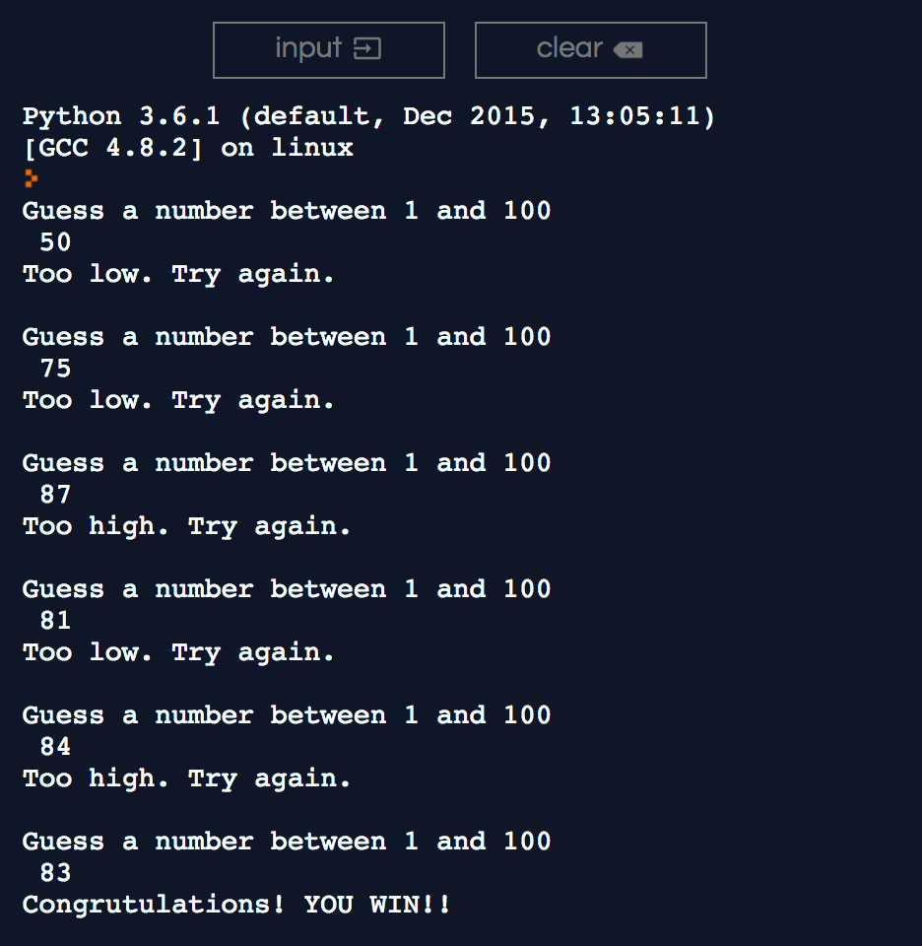Click the winning guess 83
The image size is (922, 946).
tap(55, 873)
